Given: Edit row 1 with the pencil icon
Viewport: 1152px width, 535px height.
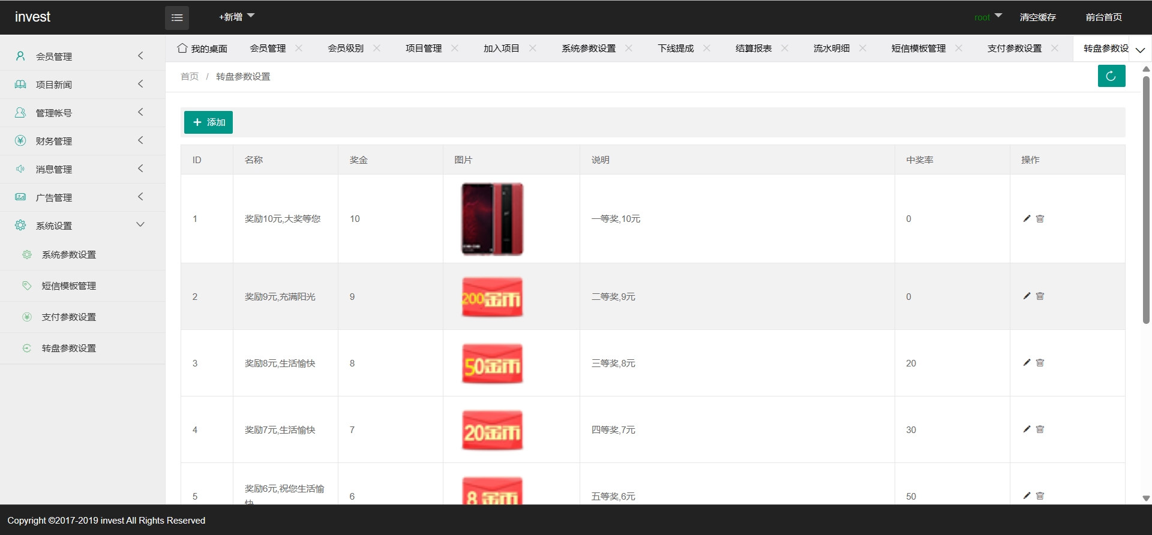Looking at the screenshot, I should pyautogui.click(x=1027, y=218).
